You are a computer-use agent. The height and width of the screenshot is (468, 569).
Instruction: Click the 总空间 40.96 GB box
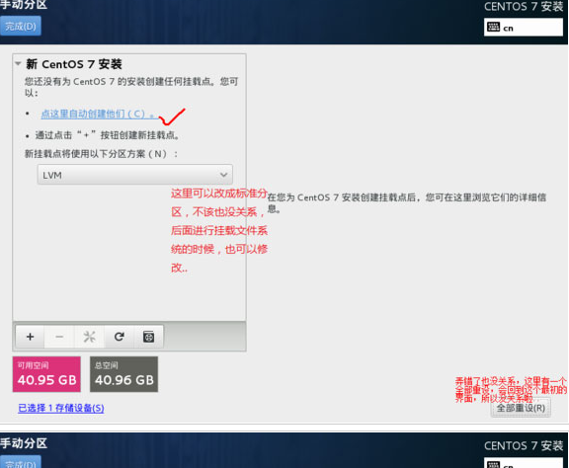[124, 374]
